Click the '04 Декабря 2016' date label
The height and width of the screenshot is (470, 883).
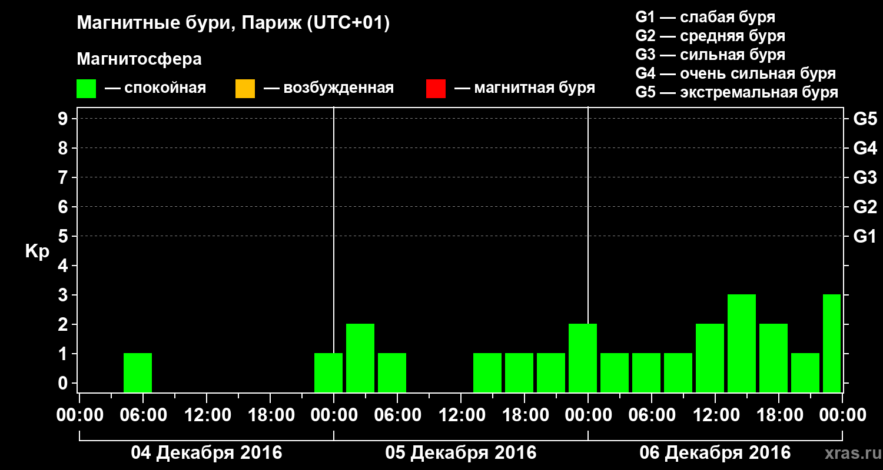[x=207, y=453]
